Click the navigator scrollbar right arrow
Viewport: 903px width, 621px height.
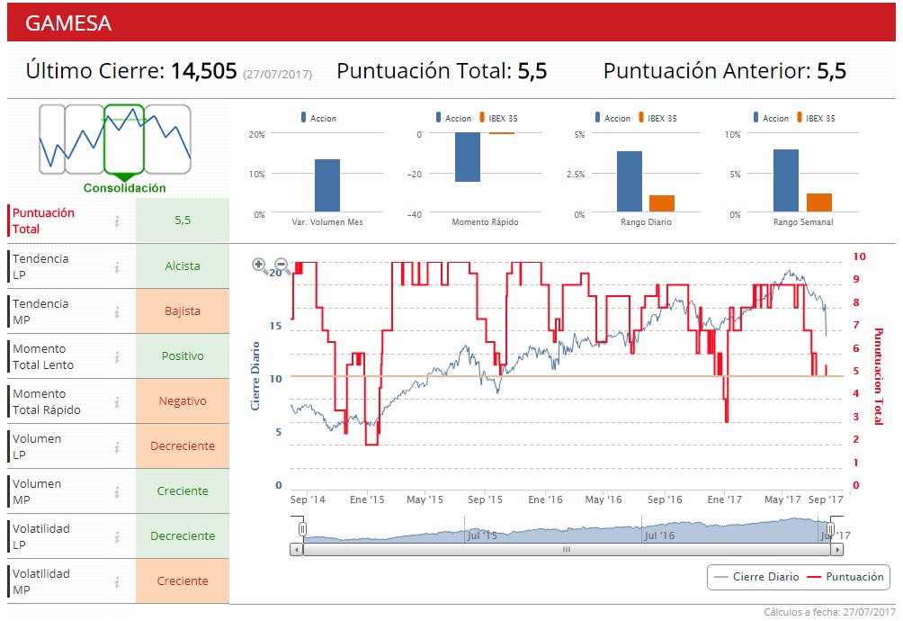[836, 550]
